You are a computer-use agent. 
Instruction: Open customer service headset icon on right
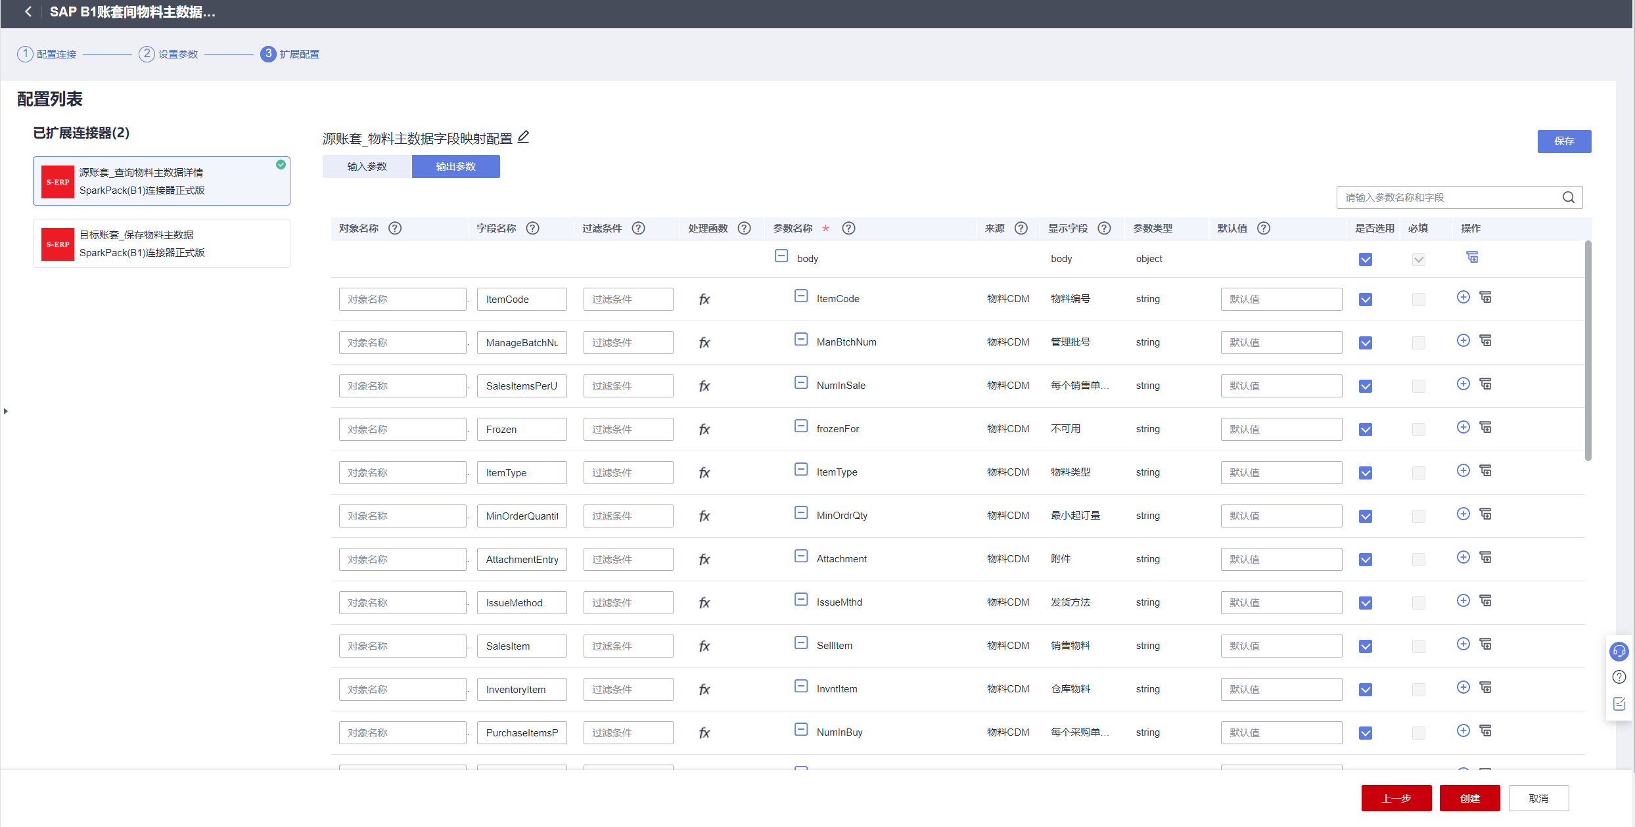[x=1619, y=651]
